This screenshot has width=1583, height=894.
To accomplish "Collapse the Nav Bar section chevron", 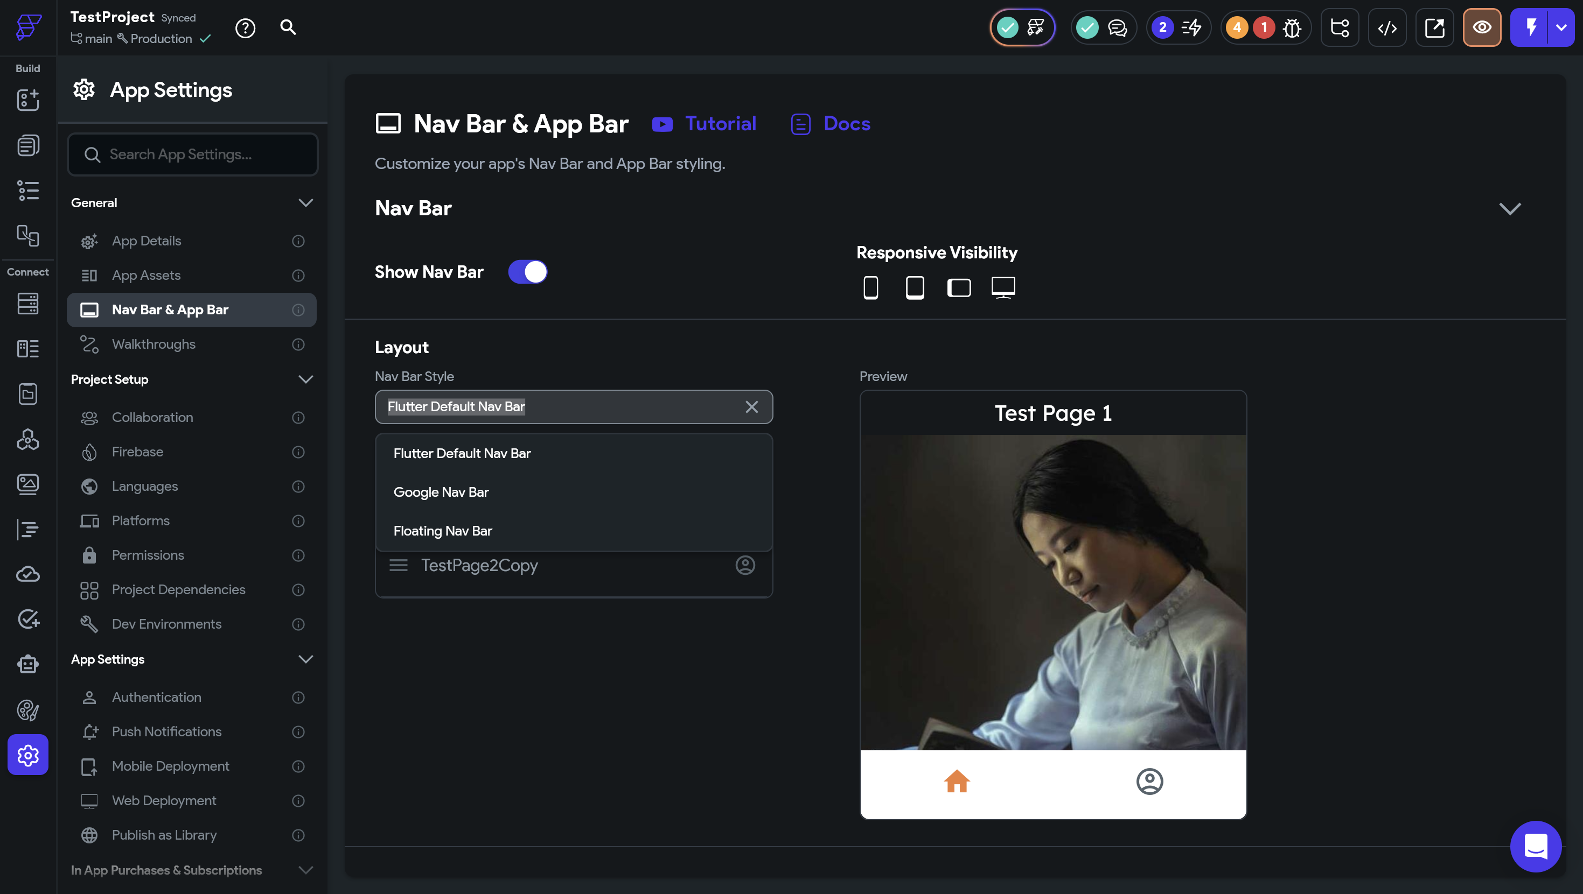I will point(1510,209).
